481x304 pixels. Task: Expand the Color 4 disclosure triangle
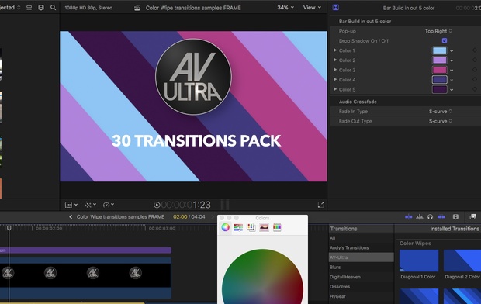pos(335,79)
